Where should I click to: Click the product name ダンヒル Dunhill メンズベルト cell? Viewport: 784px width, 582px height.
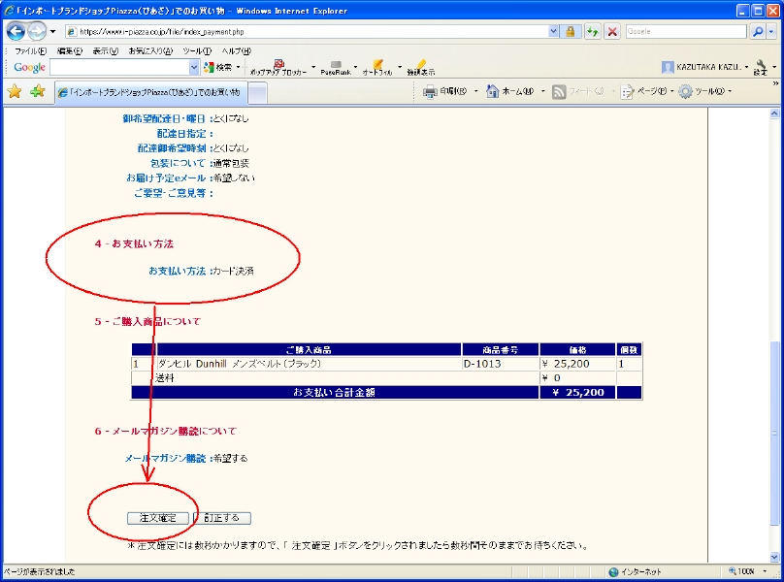tap(309, 364)
